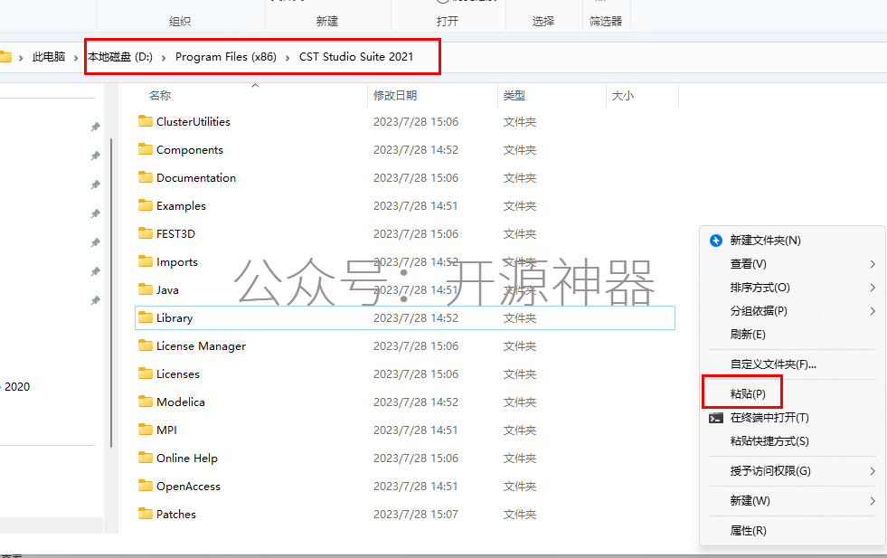Screen dimensions: 887x558
Task: Open breadcrumb chevron after 此电脑
Action: coord(76,57)
